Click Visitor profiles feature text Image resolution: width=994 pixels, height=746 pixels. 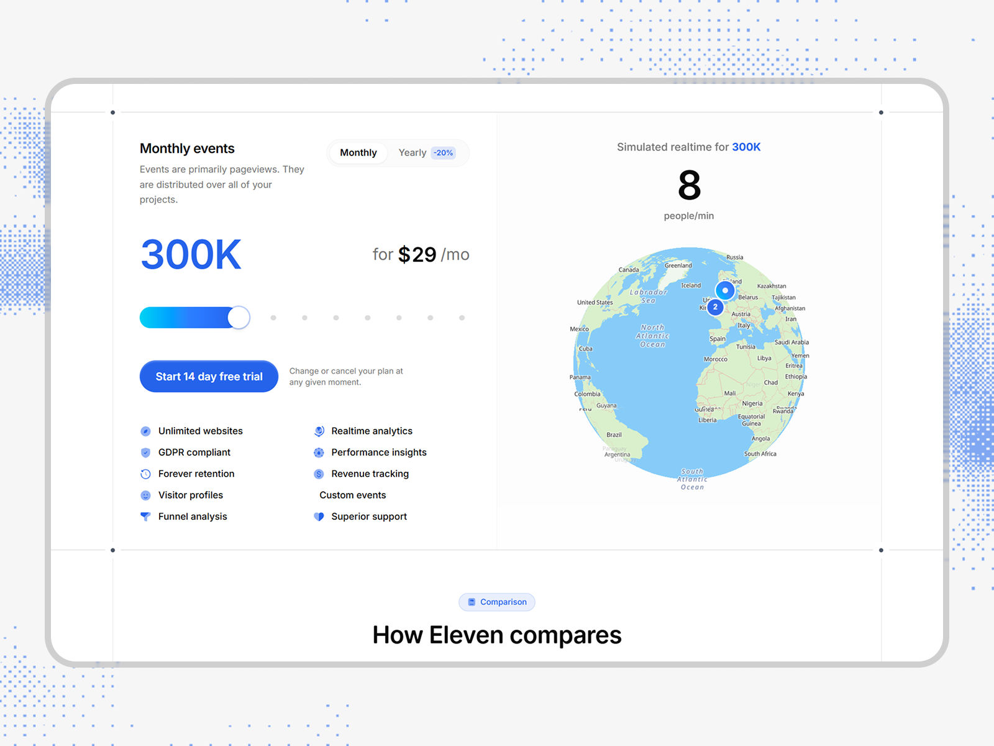pyautogui.click(x=191, y=495)
